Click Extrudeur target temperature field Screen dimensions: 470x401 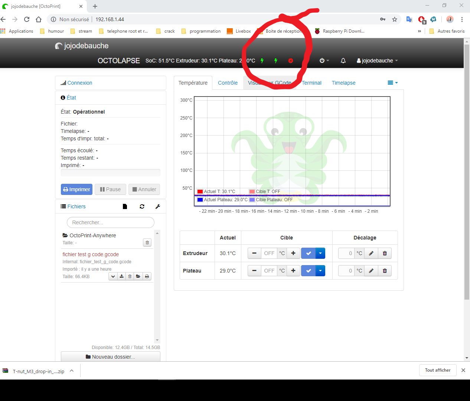click(x=269, y=253)
